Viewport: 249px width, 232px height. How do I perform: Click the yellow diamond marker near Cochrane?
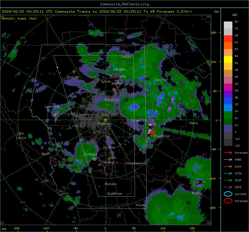[x=95, y=159]
